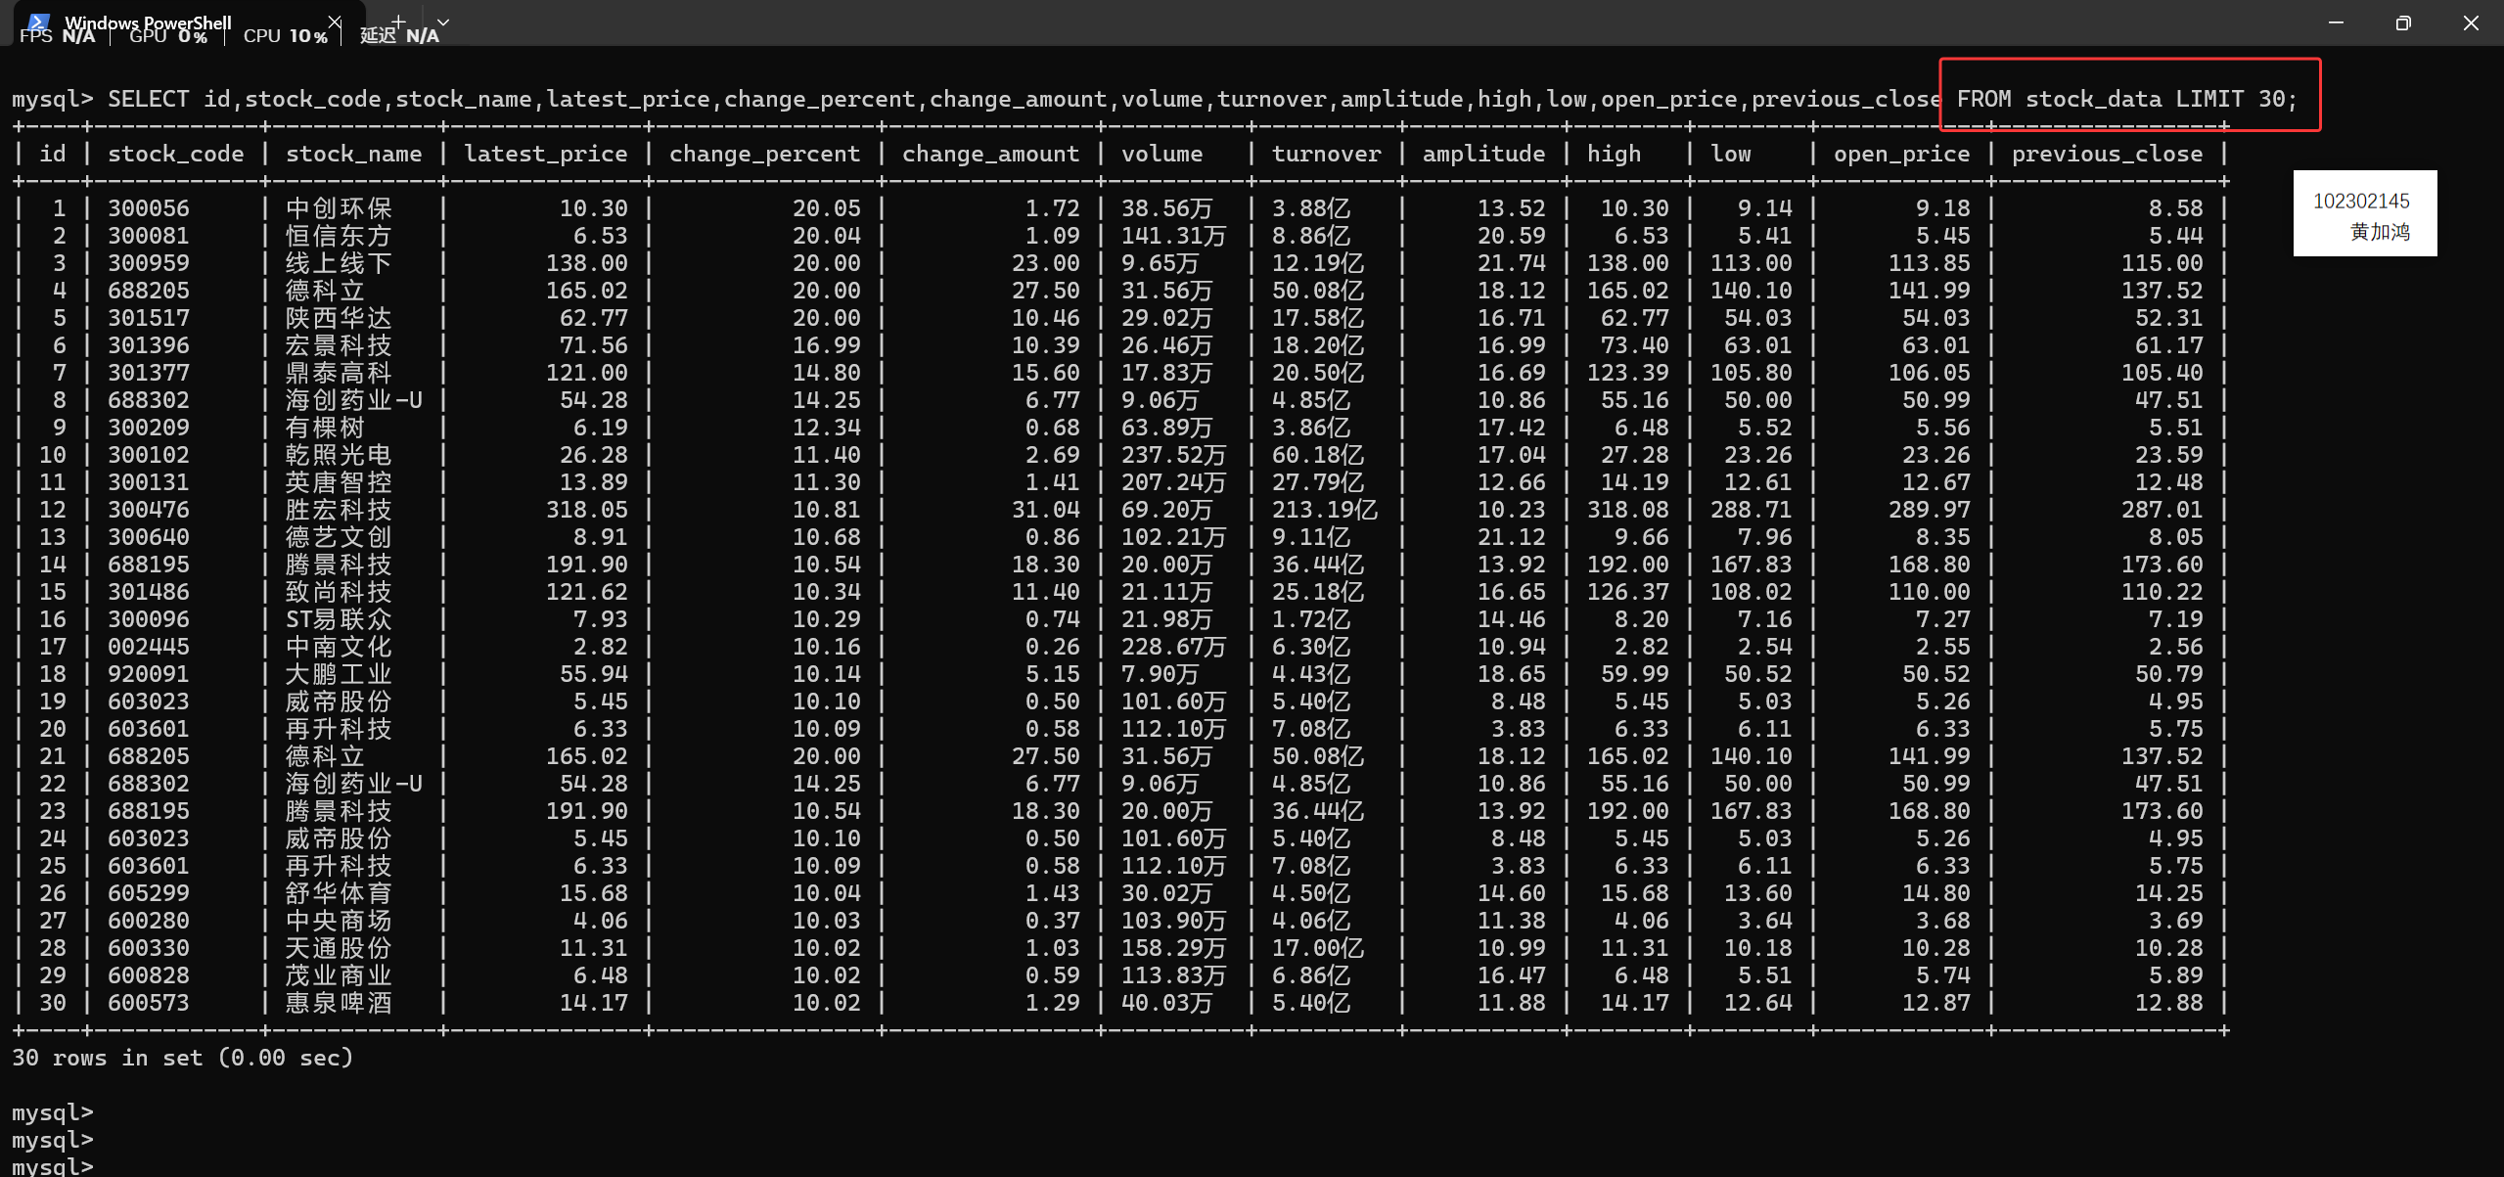The image size is (2504, 1177).
Task: Expand the new tab profile dropdown chevron
Action: pyautogui.click(x=443, y=22)
